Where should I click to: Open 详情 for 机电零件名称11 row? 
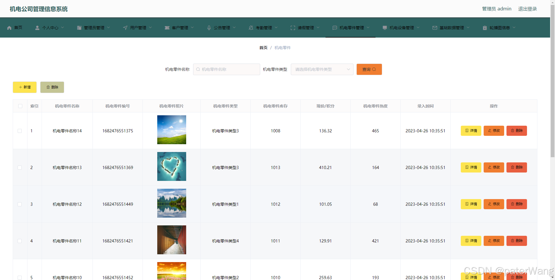click(x=471, y=241)
